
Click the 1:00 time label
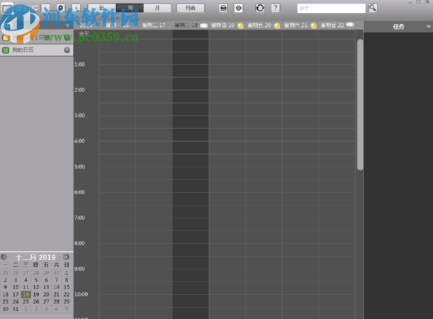pyautogui.click(x=79, y=65)
